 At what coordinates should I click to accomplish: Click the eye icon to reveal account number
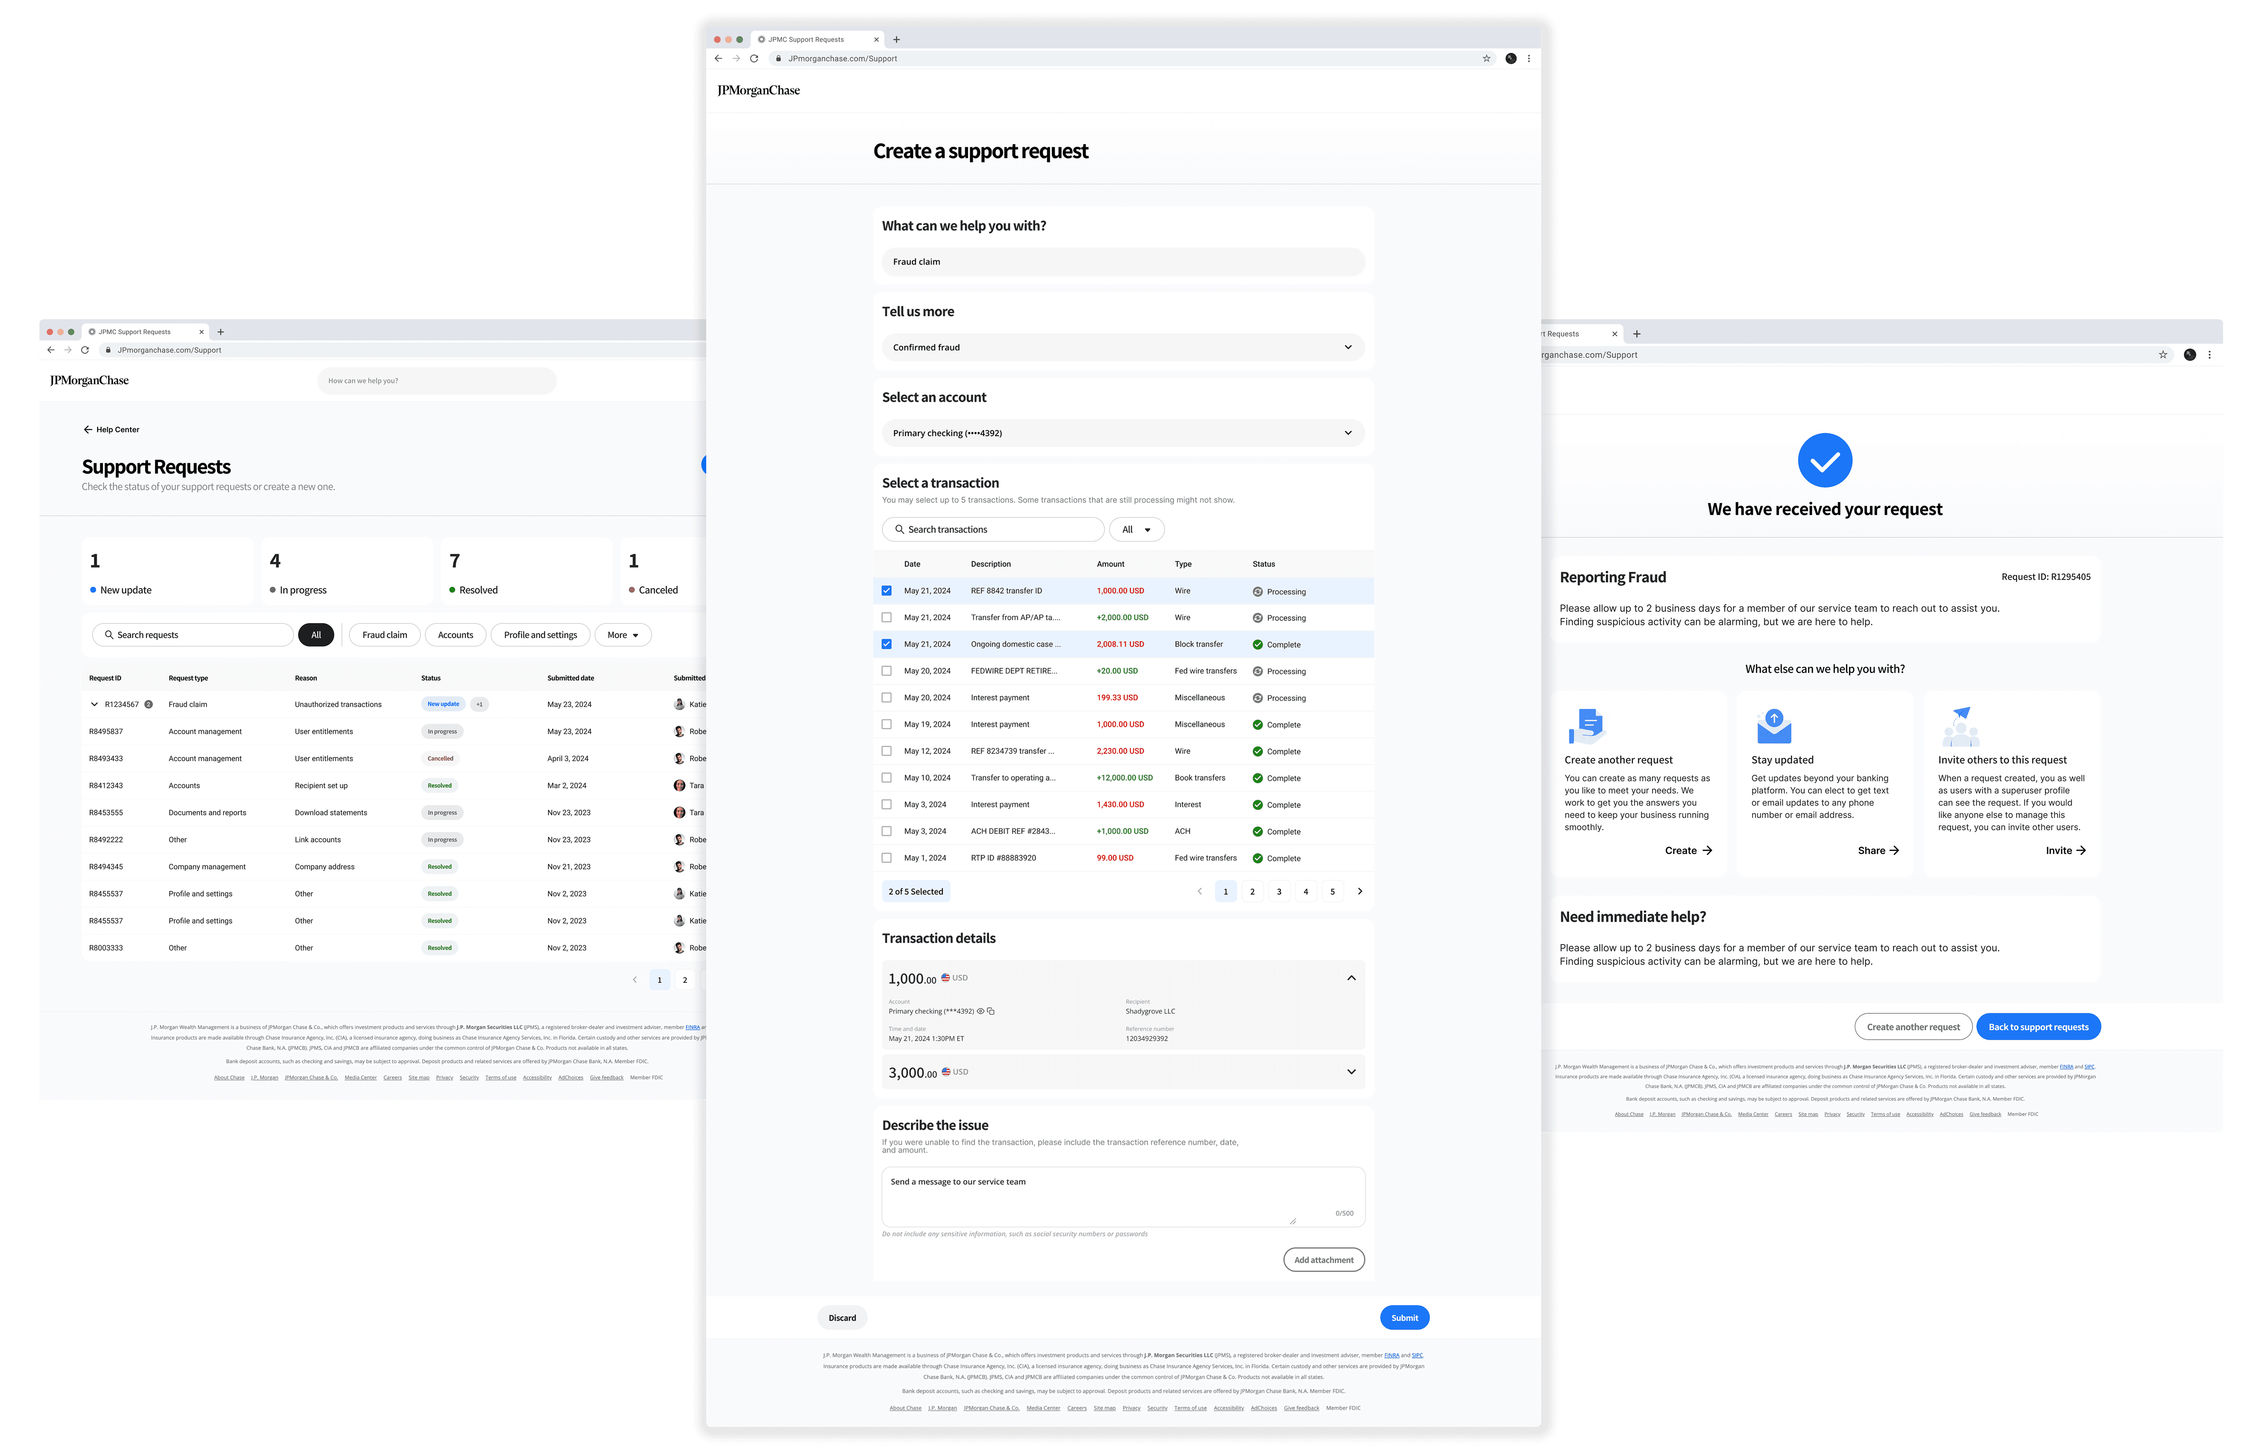click(x=980, y=1011)
